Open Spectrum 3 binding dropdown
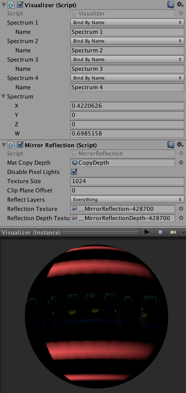The image size is (186, 393). pos(127,60)
